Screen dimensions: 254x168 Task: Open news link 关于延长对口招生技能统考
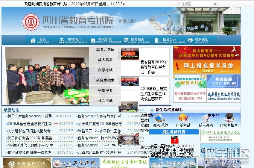(29, 131)
